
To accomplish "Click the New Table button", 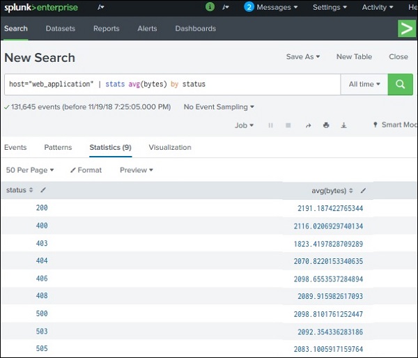I will pos(354,57).
